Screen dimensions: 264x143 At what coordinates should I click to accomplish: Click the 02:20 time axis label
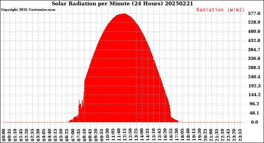(27, 135)
